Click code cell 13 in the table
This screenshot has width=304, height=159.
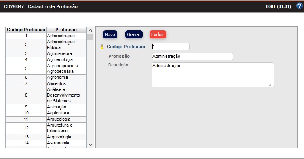[x=26, y=137]
